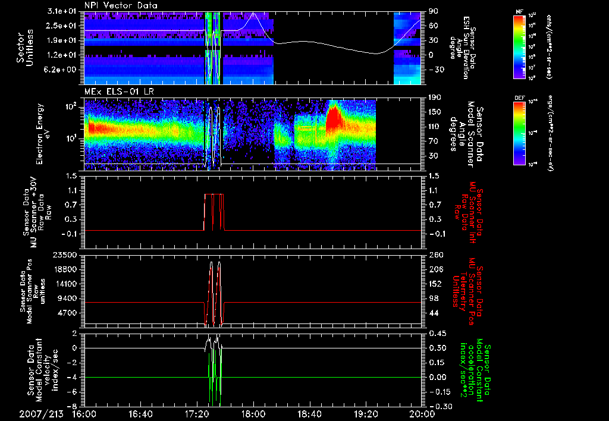Click the "19:20" time axis label
The image size is (609, 421).
click(366, 414)
